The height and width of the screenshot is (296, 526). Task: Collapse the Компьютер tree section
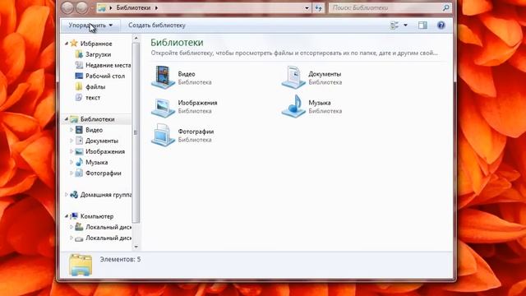tap(67, 216)
